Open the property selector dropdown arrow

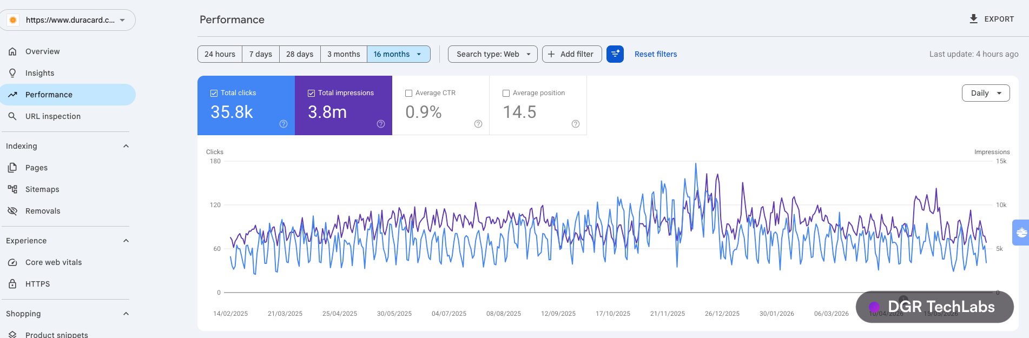click(122, 20)
